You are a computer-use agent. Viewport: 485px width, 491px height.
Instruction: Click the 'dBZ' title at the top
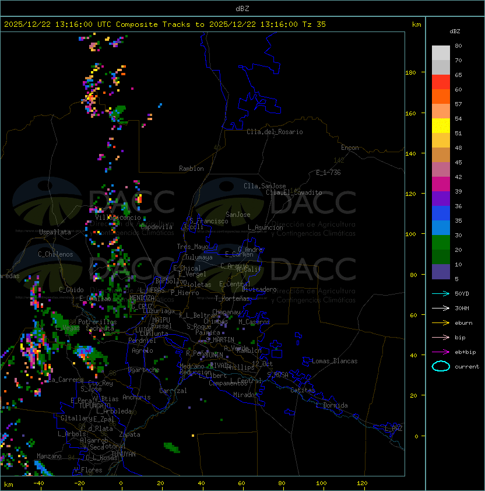point(242,8)
